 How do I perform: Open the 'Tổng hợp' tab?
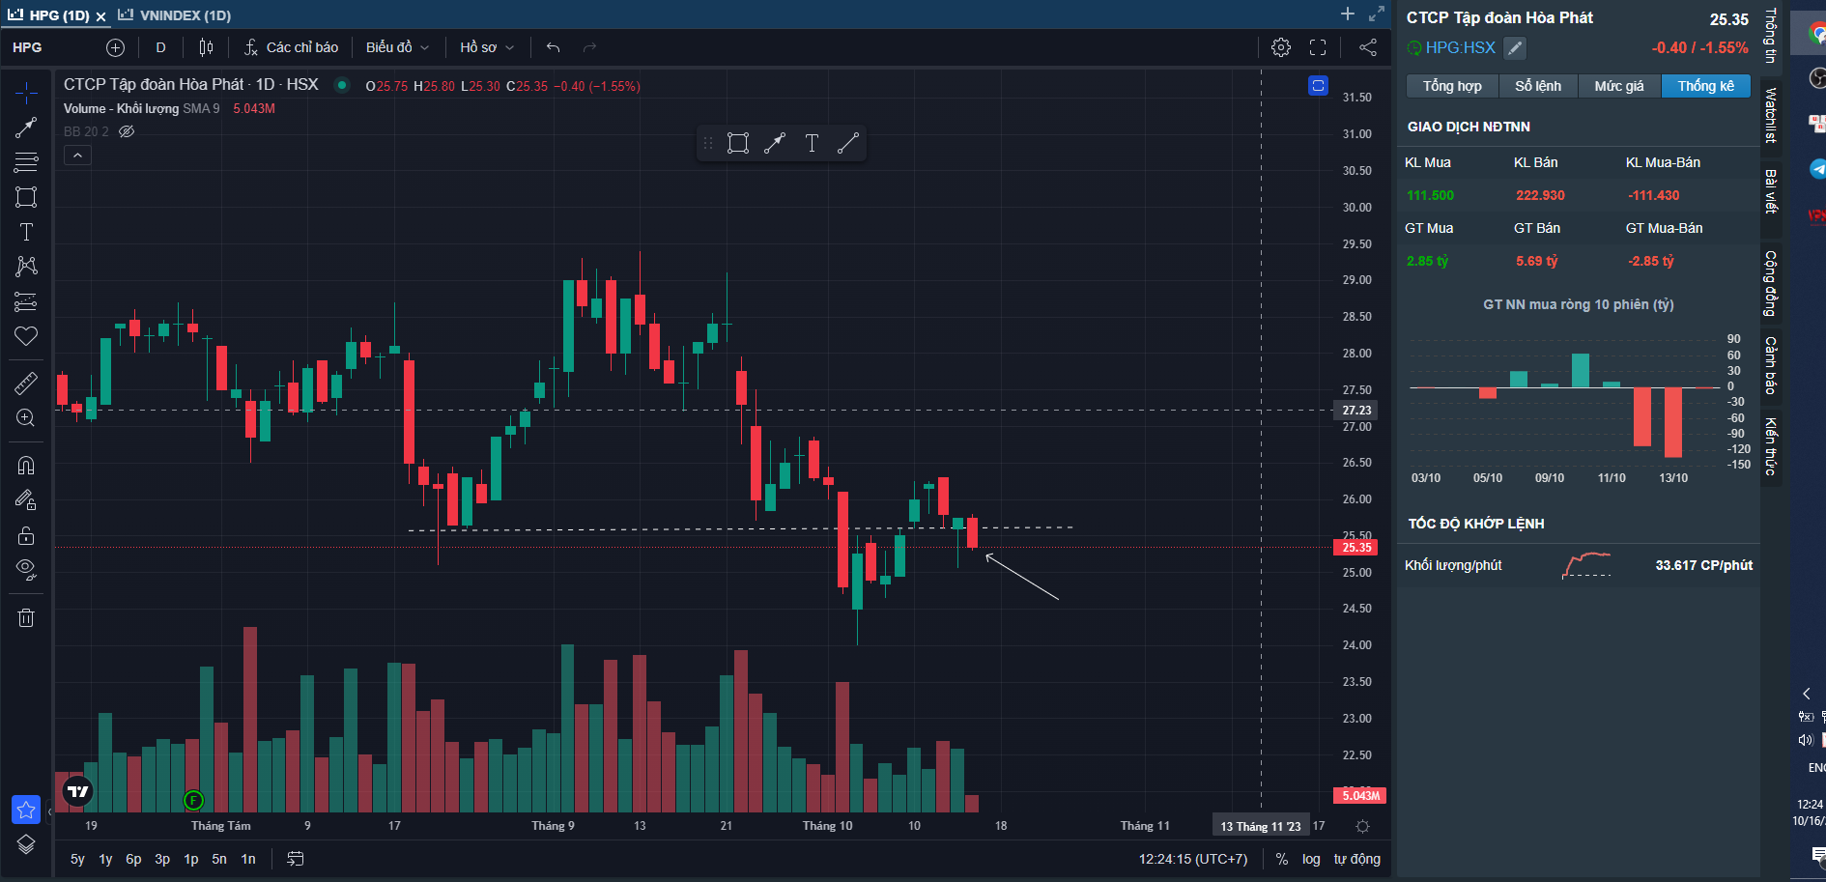point(1452,86)
